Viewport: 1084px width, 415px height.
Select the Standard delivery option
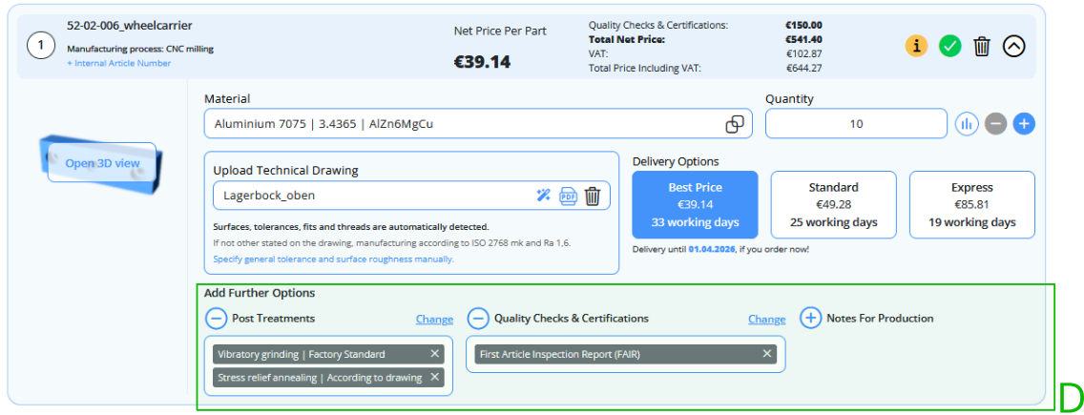point(833,205)
